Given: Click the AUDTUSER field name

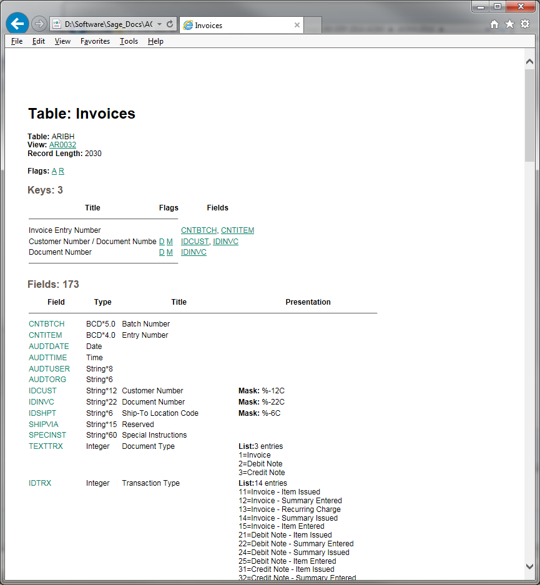Looking at the screenshot, I should (x=49, y=368).
